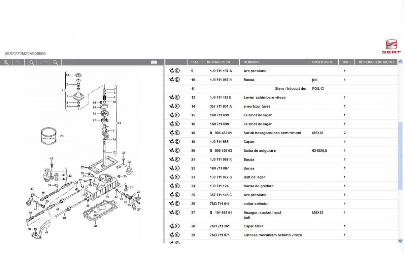Show price for Levier schimbare viteze
The width and height of the screenshot is (404, 253).
tap(177, 97)
